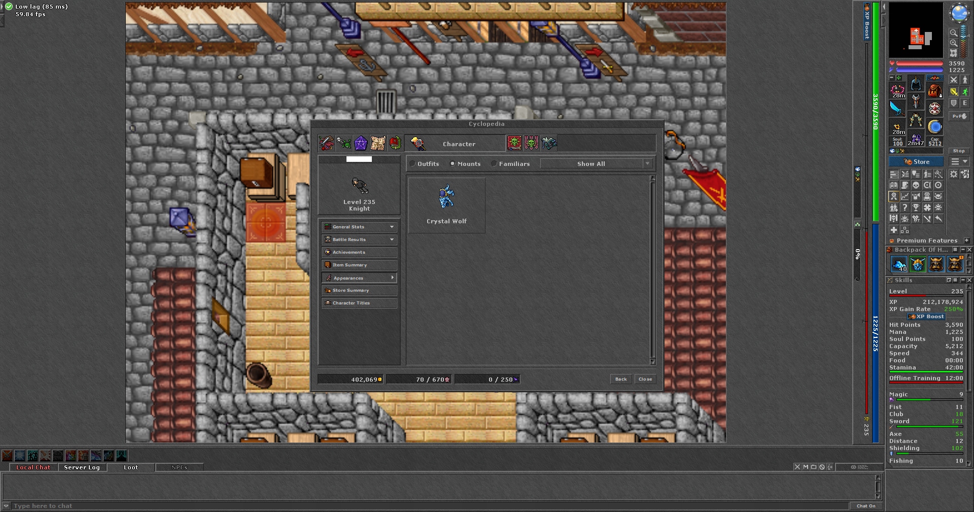
Task: Click the minimap compass globe
Action: click(959, 13)
